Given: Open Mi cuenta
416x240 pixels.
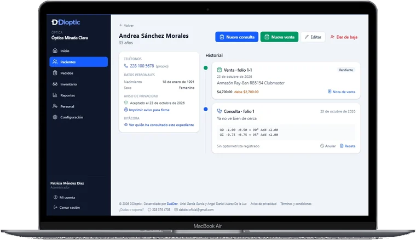Looking at the screenshot, I should click(65, 197).
